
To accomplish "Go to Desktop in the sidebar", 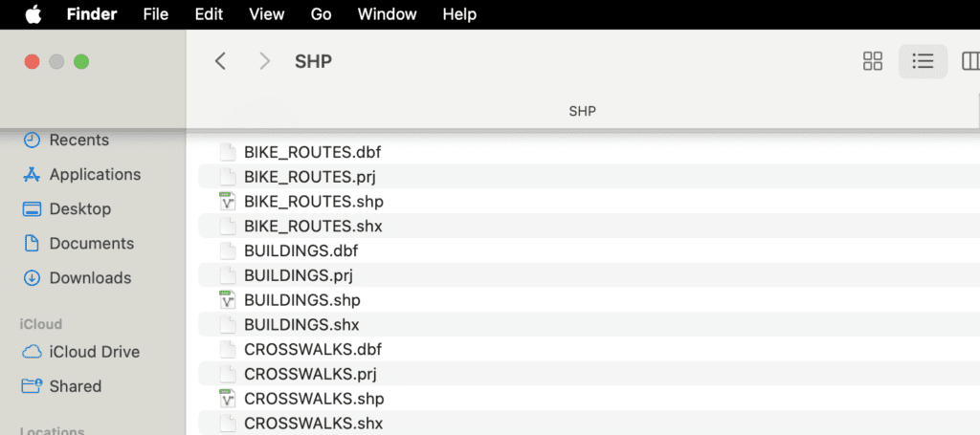I will pyautogui.click(x=79, y=208).
